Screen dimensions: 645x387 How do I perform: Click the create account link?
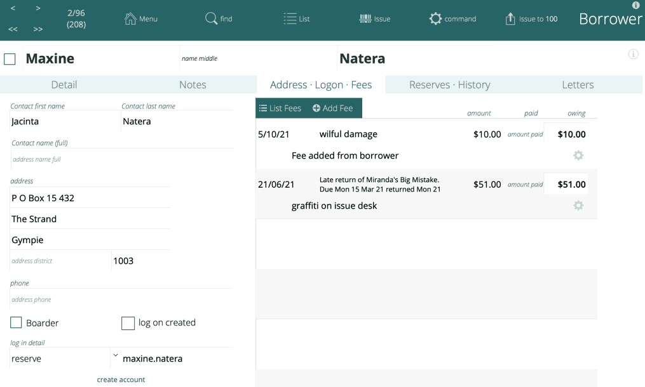point(121,379)
